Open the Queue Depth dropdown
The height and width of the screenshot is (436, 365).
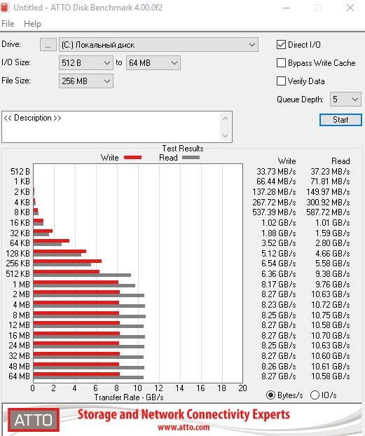coord(345,100)
